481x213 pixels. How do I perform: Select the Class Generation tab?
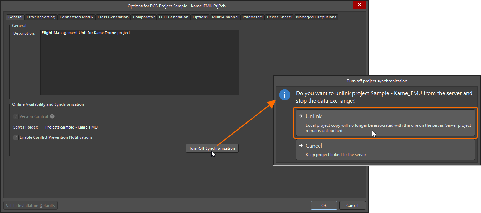point(113,17)
